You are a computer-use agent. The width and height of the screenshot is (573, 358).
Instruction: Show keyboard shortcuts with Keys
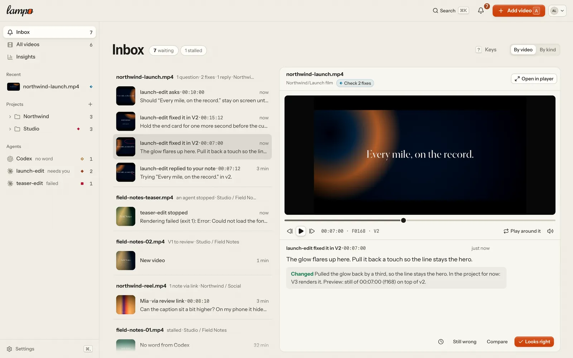486,50
